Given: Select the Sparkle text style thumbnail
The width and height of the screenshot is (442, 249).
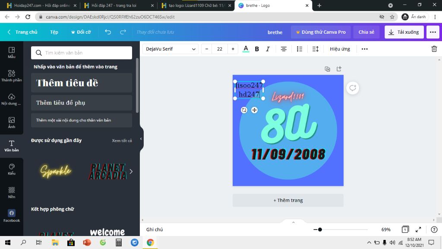Looking at the screenshot, I should [56, 171].
